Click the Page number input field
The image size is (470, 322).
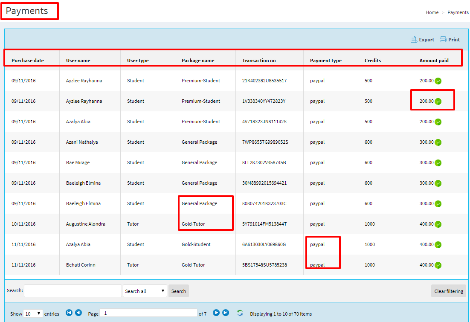tap(148, 313)
